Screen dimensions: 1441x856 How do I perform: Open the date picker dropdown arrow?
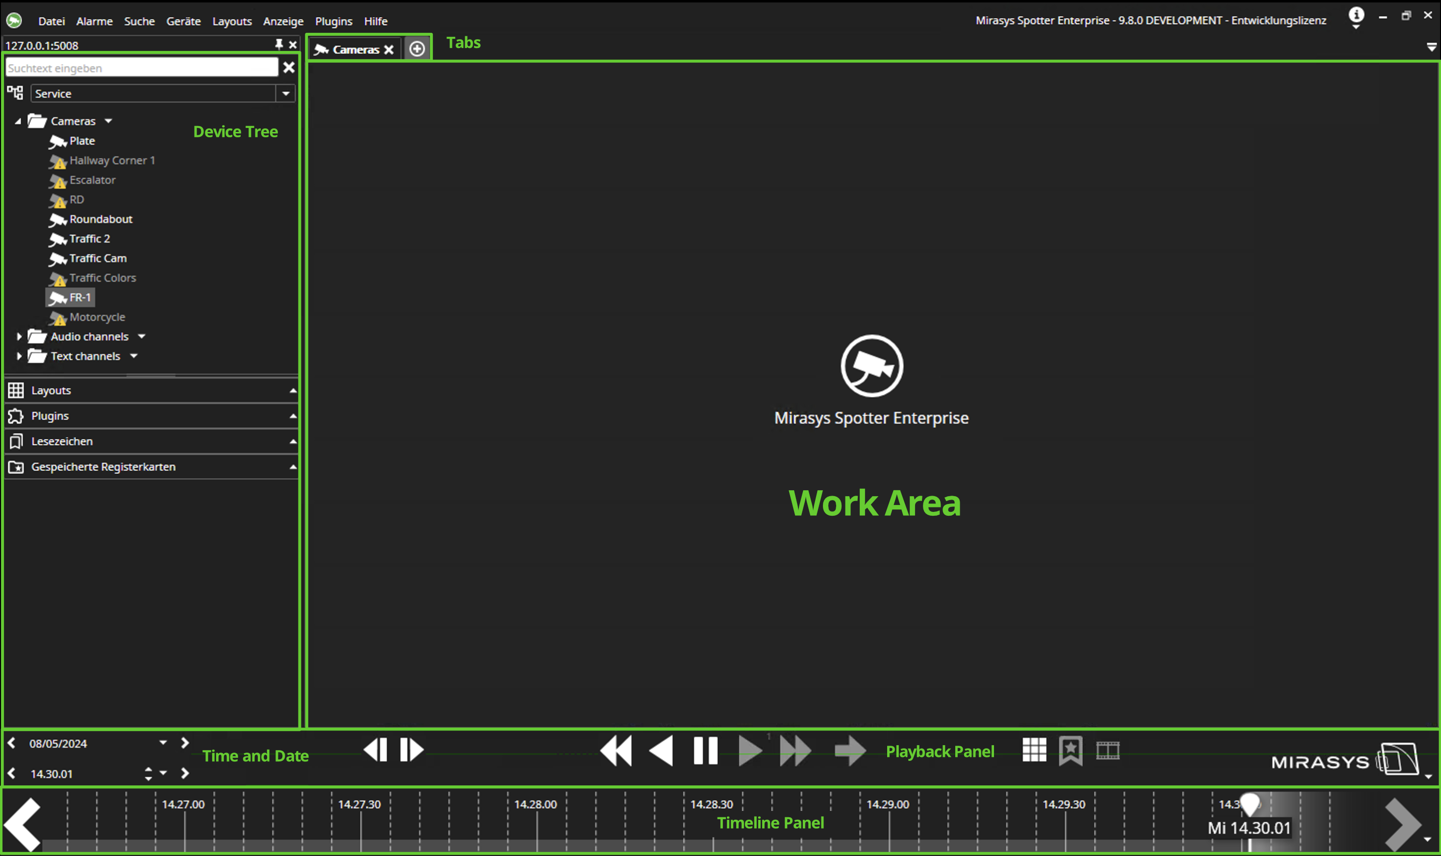pyautogui.click(x=163, y=743)
